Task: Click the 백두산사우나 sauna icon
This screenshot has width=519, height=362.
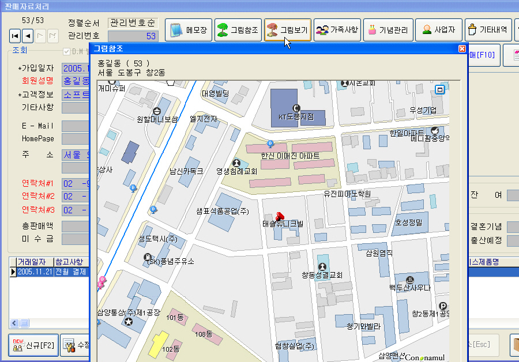Action: [x=410, y=280]
